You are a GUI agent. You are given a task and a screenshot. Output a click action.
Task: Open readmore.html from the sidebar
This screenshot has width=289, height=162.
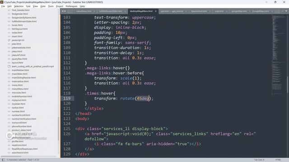pyautogui.click(x=19, y=145)
